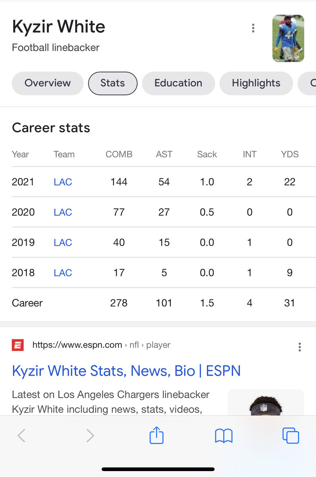Open the LAC link in 2019 row

tap(63, 242)
